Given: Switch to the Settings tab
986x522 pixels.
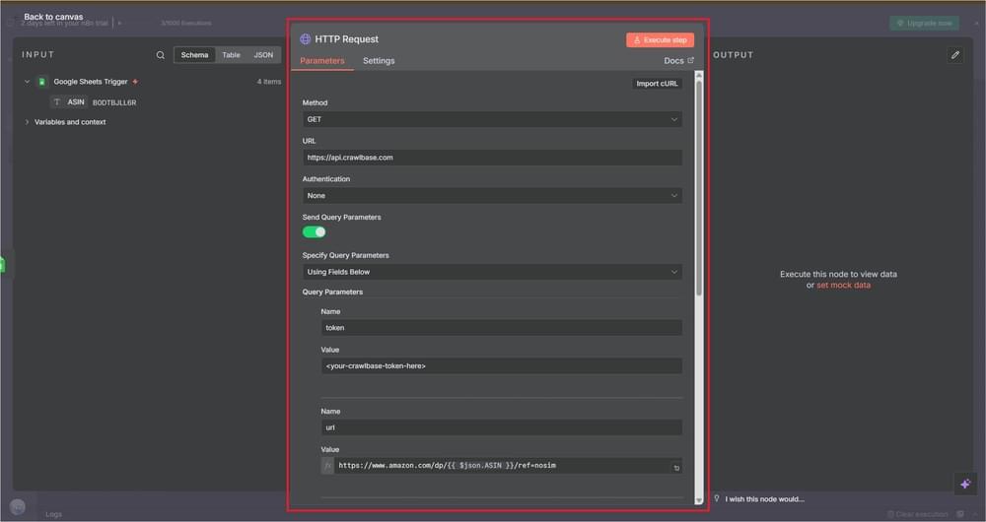Looking at the screenshot, I should click(379, 61).
